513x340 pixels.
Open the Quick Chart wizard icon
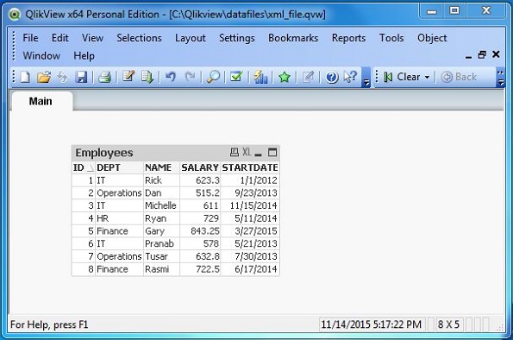click(260, 78)
